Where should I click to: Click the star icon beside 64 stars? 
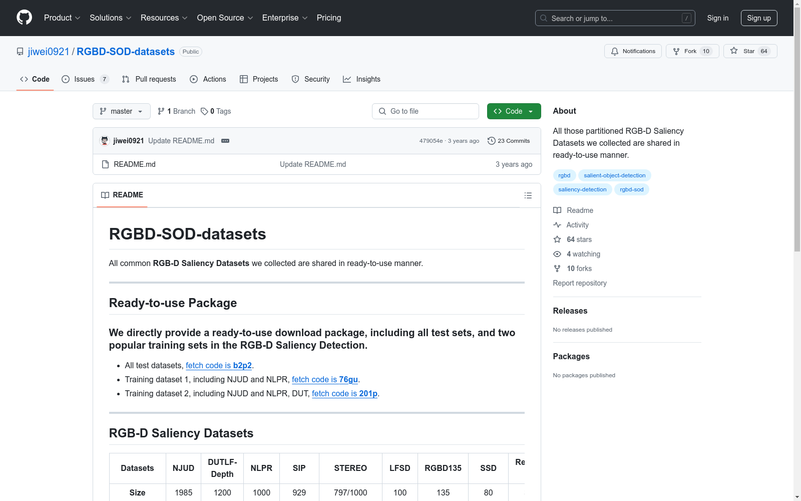(557, 239)
